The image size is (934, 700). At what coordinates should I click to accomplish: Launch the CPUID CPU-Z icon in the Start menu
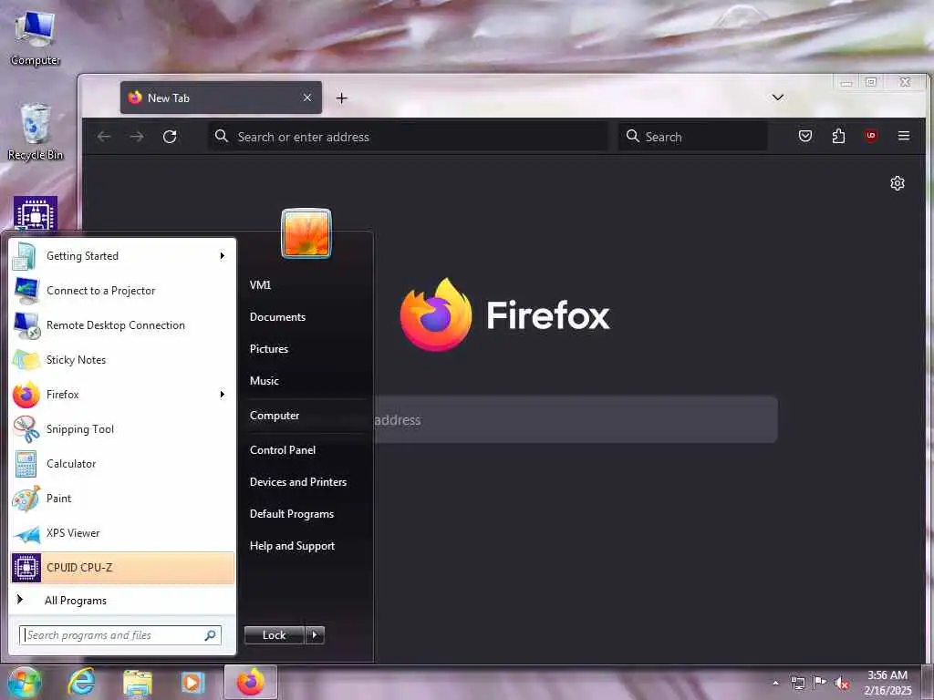tap(26, 567)
